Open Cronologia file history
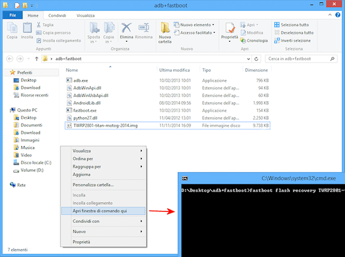 point(254,41)
